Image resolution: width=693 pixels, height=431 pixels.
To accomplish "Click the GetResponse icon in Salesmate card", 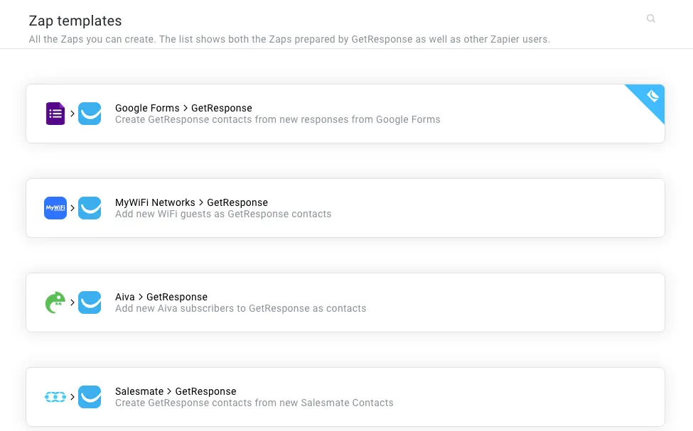I will [x=90, y=397].
